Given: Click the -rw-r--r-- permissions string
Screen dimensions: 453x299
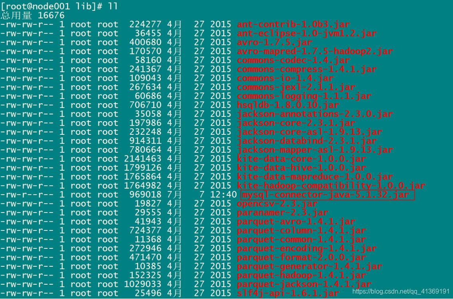Looking at the screenshot, I should (27, 195).
